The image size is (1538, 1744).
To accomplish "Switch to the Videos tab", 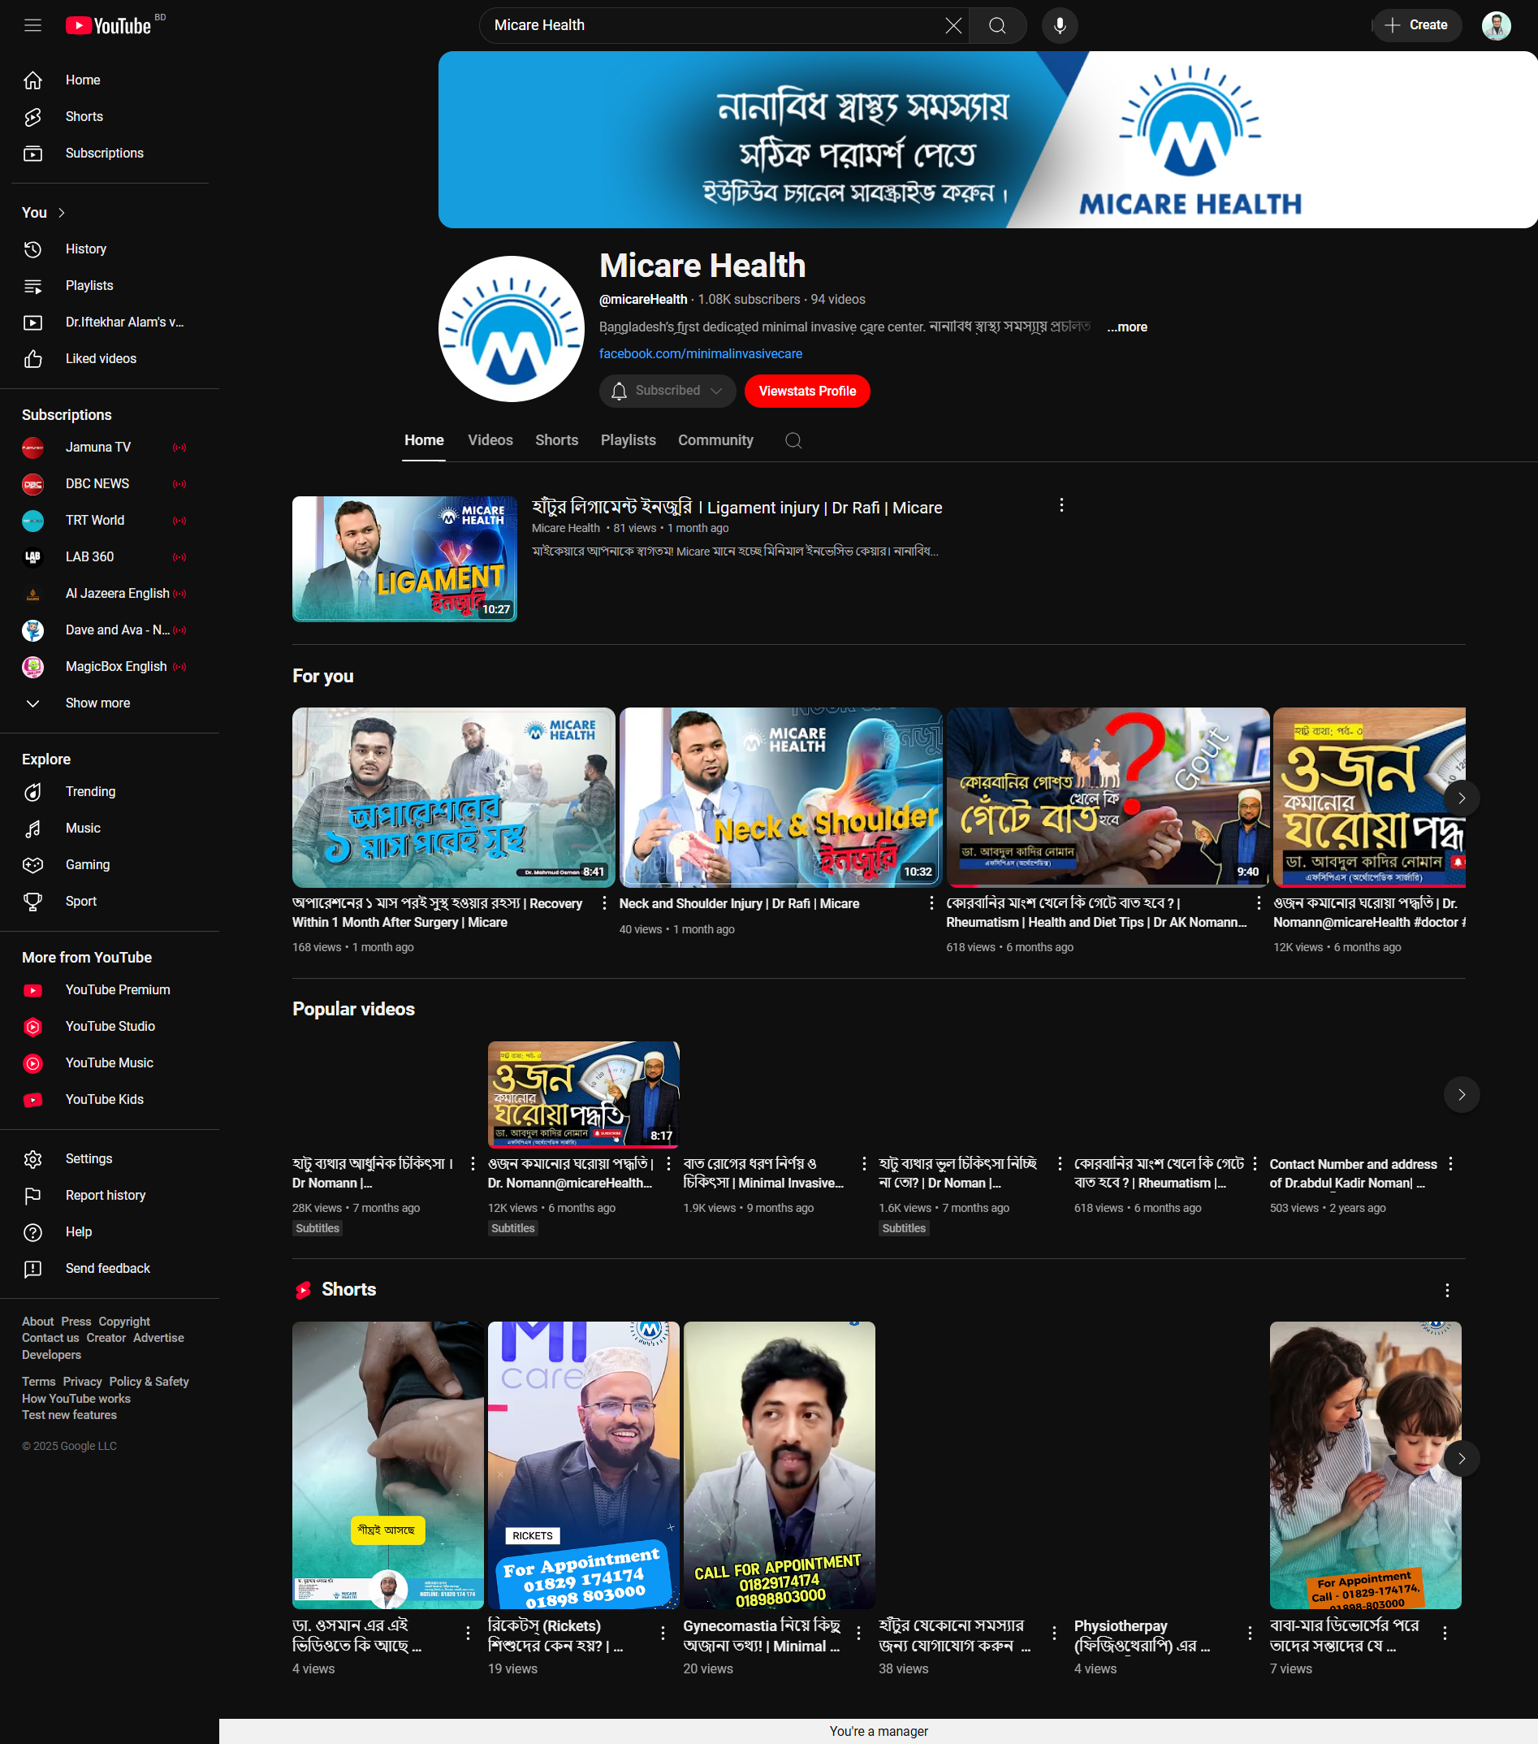I will click(490, 441).
